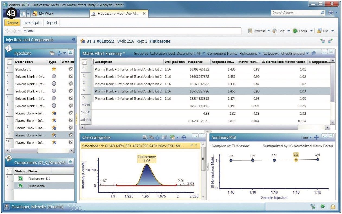Collapse the Injections and Components sidebar
The height and width of the screenshot is (214, 342).
[73, 40]
